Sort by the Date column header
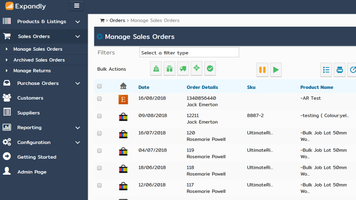356x200 pixels. click(x=144, y=87)
